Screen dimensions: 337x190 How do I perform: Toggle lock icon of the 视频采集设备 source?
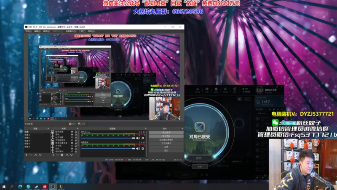coord(76,143)
